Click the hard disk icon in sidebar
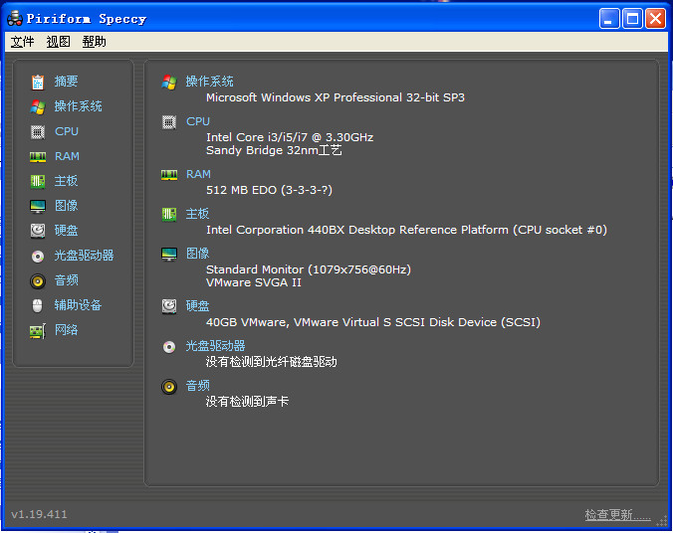Viewport: 673px width, 533px height. tap(38, 231)
